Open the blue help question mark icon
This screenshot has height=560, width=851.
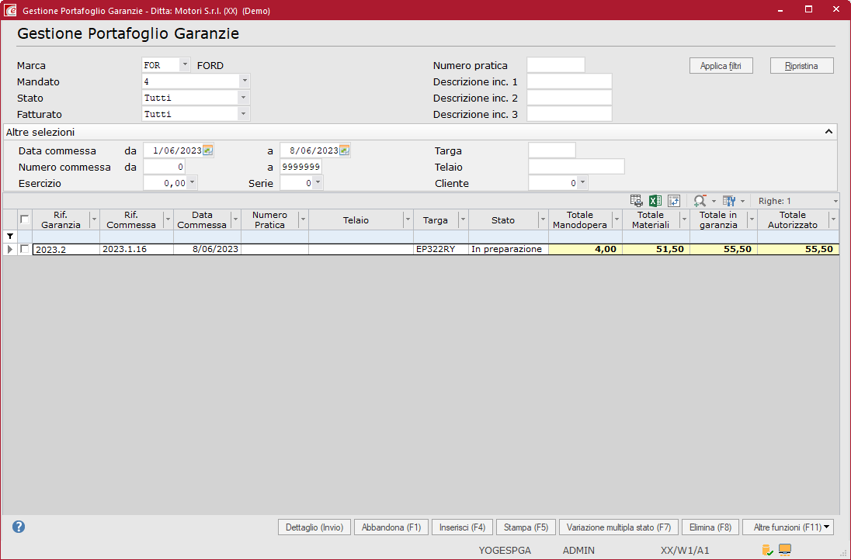tap(19, 527)
